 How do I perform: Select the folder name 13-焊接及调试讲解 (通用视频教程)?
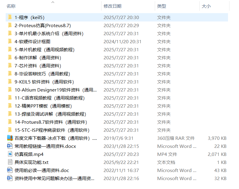tap(50, 114)
